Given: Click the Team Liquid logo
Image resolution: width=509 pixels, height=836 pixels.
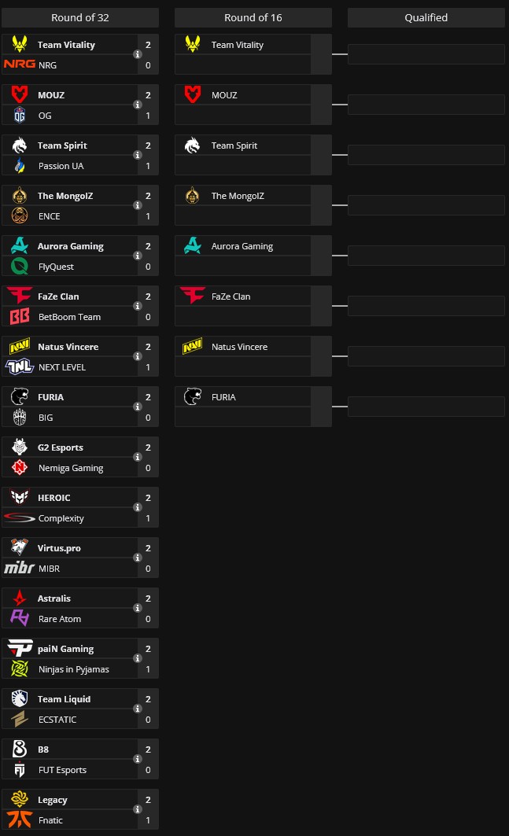Looking at the screenshot, I should (20, 699).
